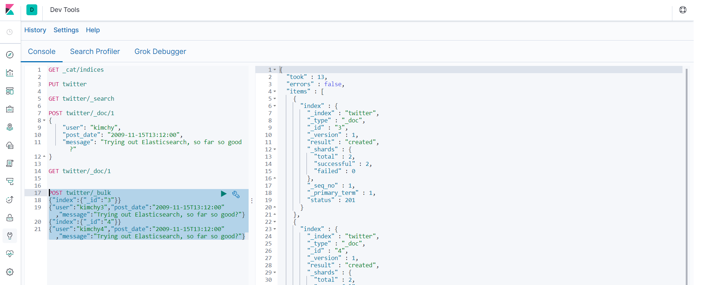The image size is (706, 285).
Task: Click the response pane vertical scrollbar
Action: (x=686, y=177)
